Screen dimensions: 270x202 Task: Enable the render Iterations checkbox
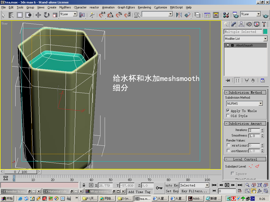coord(228,145)
